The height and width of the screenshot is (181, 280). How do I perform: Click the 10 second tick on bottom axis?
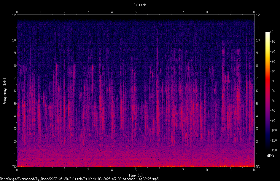(x=254, y=170)
